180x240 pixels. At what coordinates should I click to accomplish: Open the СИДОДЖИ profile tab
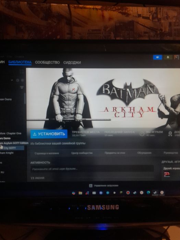pos(72,62)
